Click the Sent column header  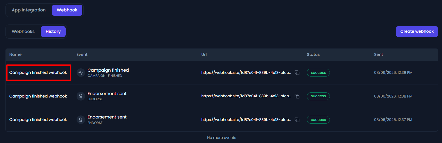click(379, 54)
